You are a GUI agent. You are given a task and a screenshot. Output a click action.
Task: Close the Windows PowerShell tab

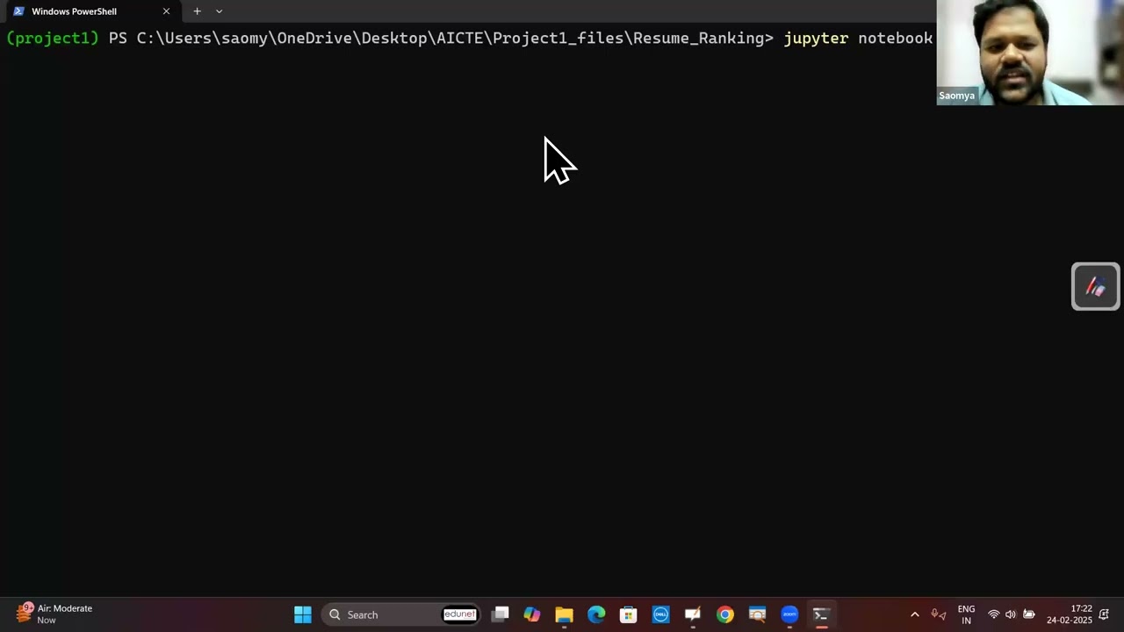click(x=166, y=11)
